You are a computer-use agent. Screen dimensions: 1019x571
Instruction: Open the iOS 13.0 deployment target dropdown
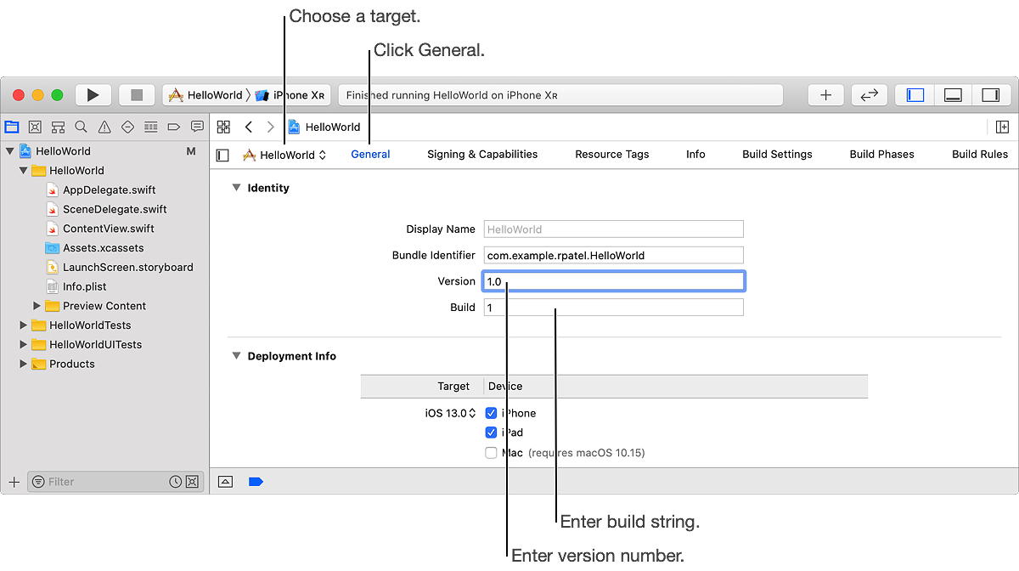(x=450, y=414)
